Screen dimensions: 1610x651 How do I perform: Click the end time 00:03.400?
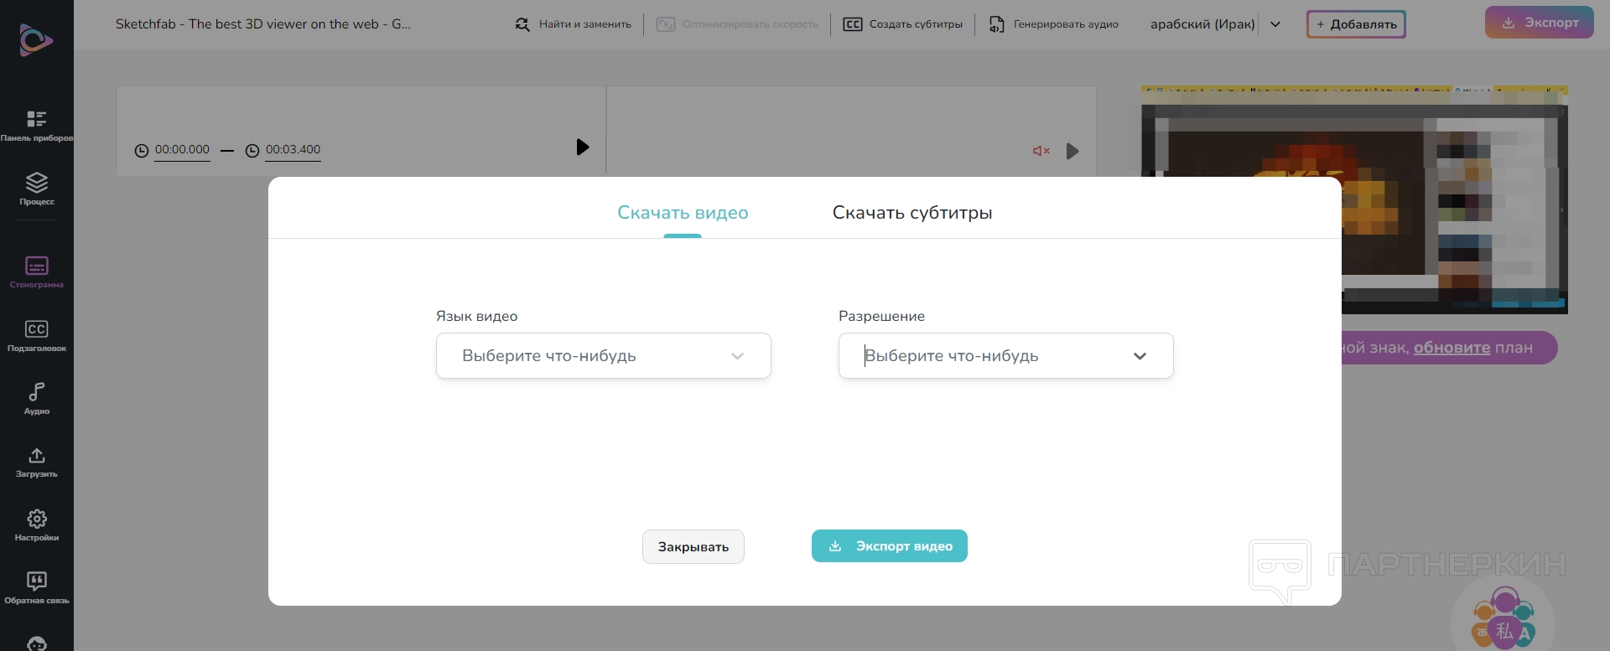(293, 150)
